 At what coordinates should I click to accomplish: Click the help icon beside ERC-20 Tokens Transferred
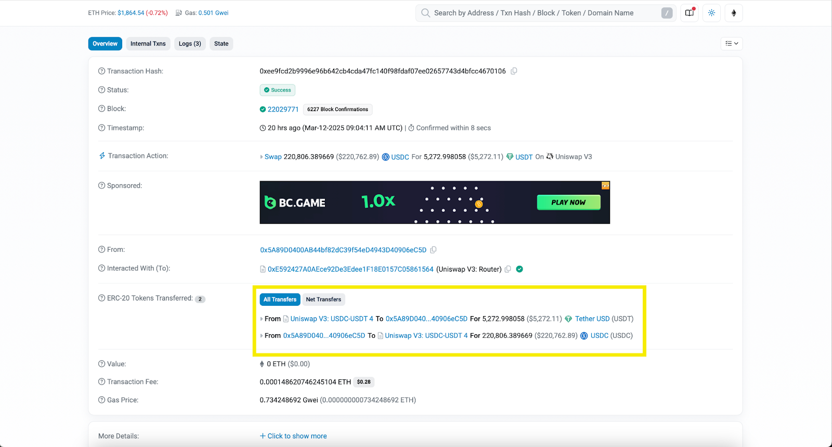click(101, 298)
